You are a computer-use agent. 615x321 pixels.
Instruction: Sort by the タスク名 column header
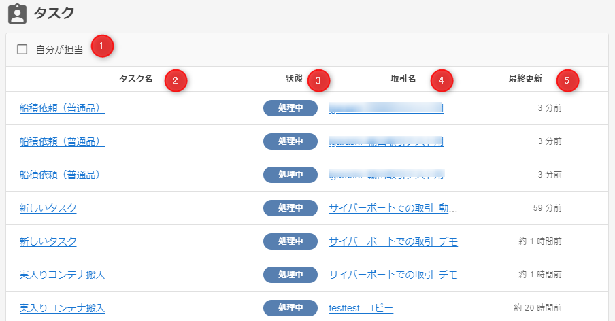click(x=135, y=79)
